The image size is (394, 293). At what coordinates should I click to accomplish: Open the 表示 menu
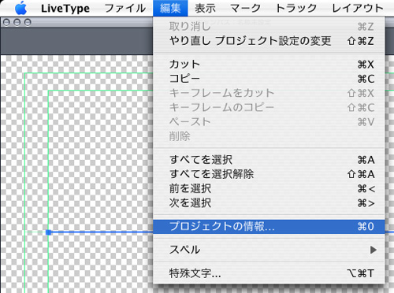tap(205, 8)
